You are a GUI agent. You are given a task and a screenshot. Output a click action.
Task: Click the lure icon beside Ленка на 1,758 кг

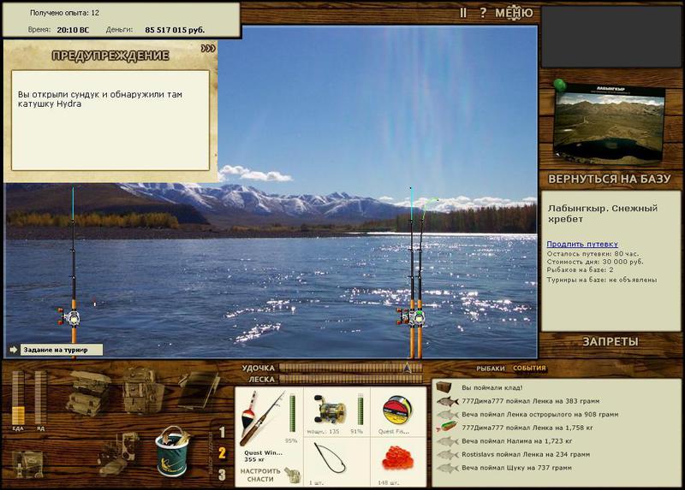pyautogui.click(x=446, y=428)
